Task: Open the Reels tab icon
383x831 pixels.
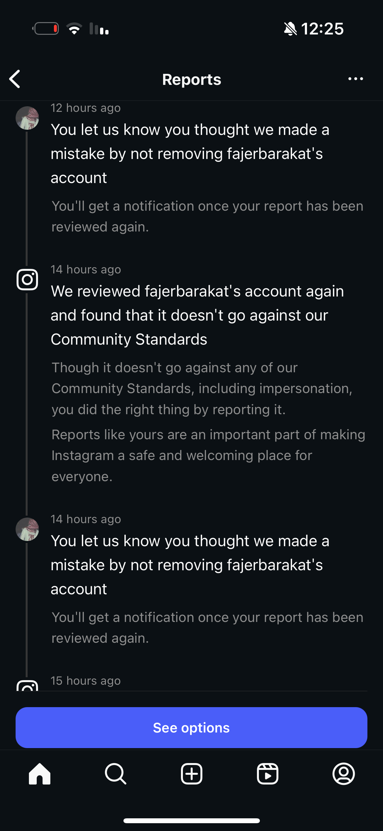Action: tap(267, 774)
